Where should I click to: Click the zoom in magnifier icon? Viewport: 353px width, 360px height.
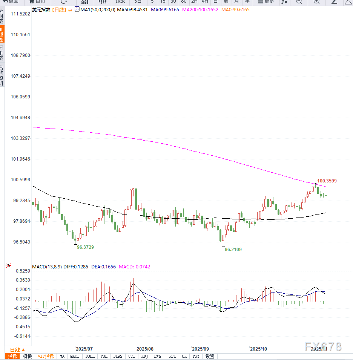(x=317, y=2)
